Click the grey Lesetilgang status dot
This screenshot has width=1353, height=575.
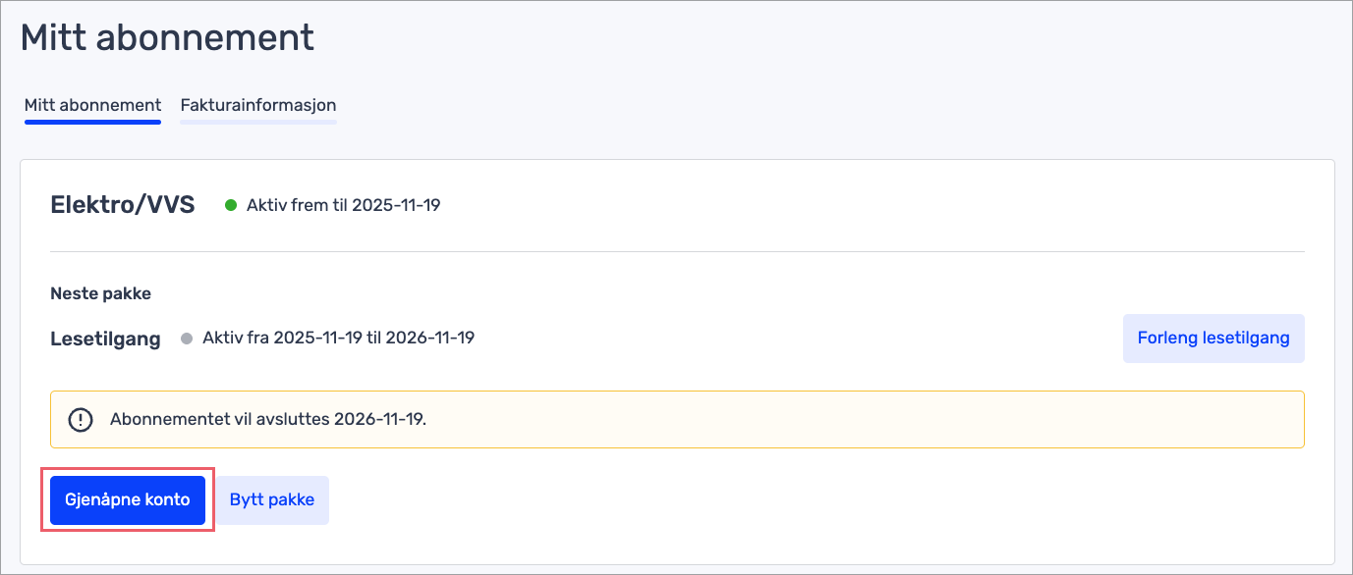187,339
